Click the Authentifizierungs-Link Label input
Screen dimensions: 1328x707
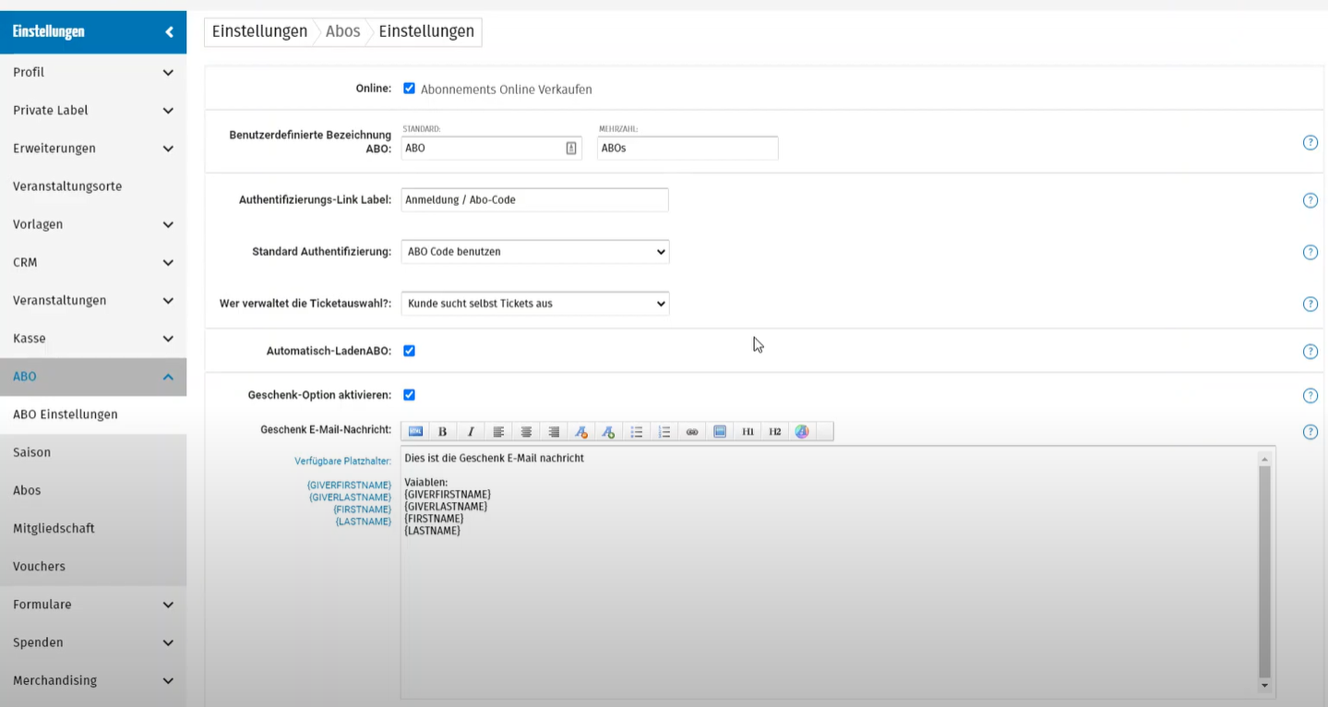click(534, 199)
